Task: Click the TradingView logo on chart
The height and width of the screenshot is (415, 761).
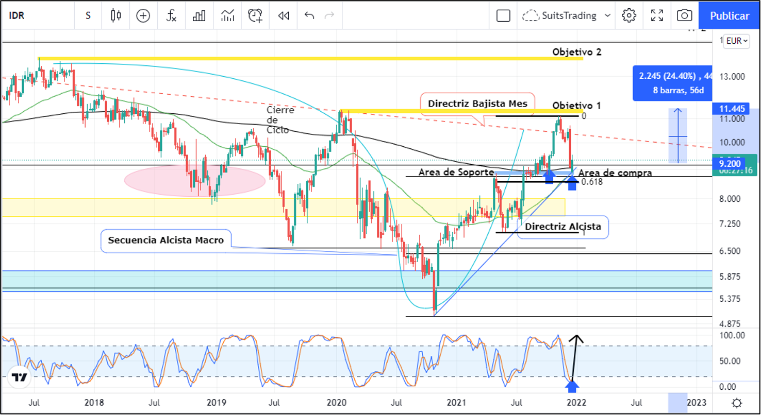Action: click(x=19, y=377)
